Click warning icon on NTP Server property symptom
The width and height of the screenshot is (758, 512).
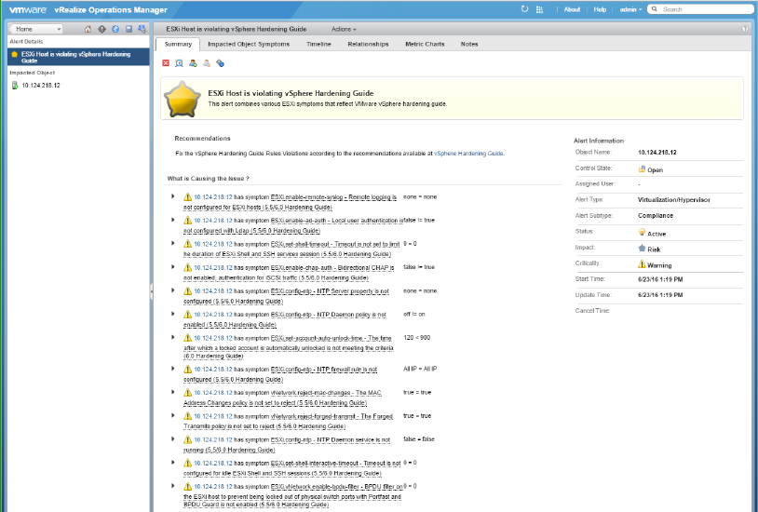[x=187, y=290]
